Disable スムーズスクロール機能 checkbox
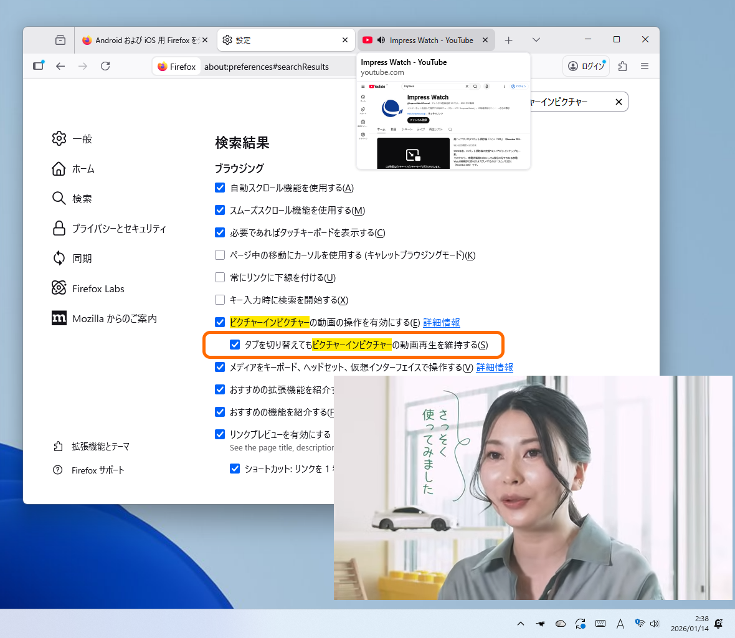This screenshot has height=638, width=735. click(220, 210)
